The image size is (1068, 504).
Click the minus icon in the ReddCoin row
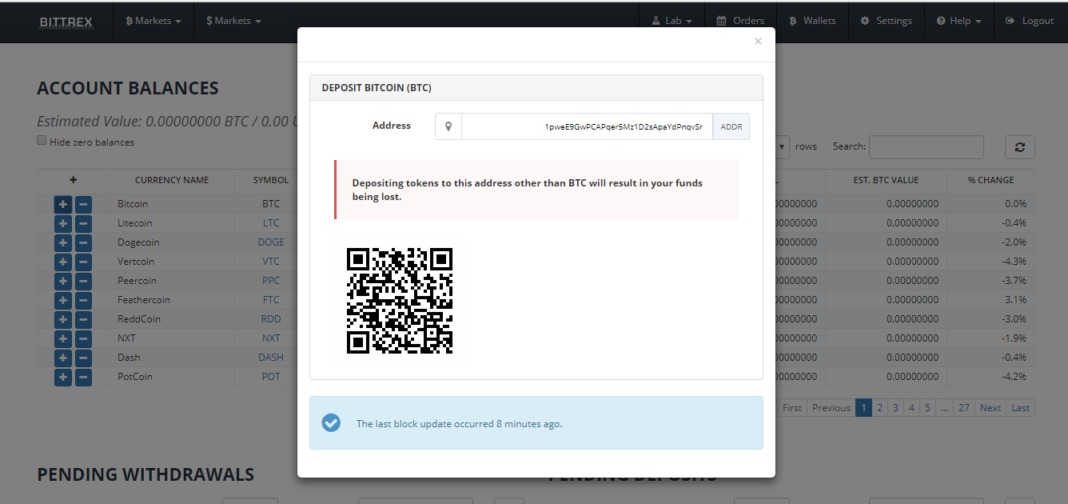click(x=83, y=319)
